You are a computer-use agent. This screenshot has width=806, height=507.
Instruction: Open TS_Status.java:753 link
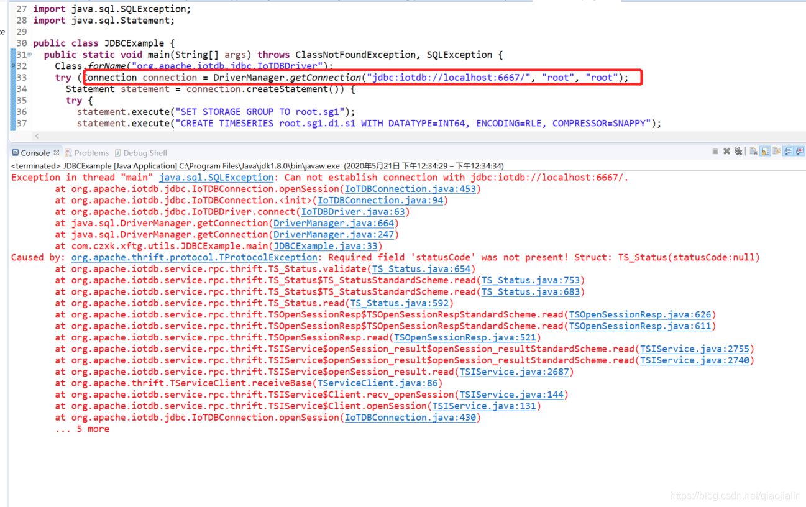531,280
